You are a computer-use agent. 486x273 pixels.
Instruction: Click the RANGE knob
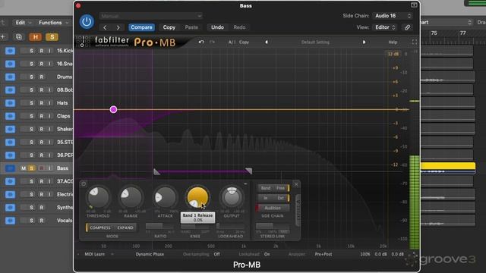pyautogui.click(x=131, y=197)
